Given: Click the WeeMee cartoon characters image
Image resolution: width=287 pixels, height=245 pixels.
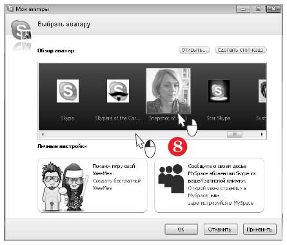Looking at the screenshot, I should point(64,187).
